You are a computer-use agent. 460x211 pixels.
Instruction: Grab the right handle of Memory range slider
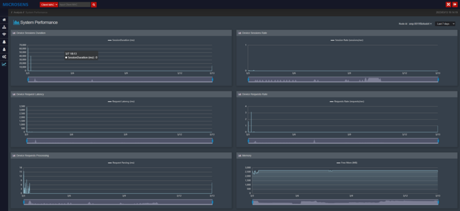tap(438, 202)
